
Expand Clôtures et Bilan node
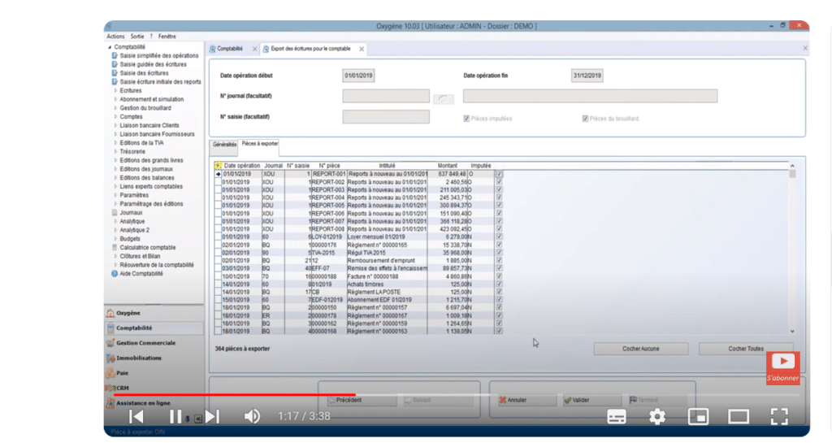(115, 256)
